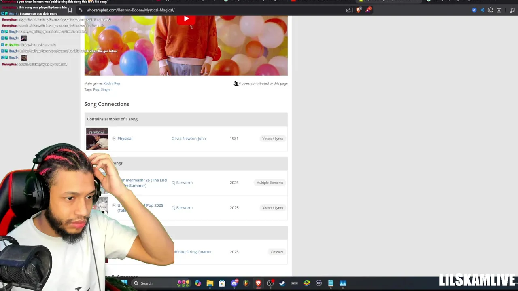Click the contributors people icon
The height and width of the screenshot is (291, 518).
pos(236,83)
